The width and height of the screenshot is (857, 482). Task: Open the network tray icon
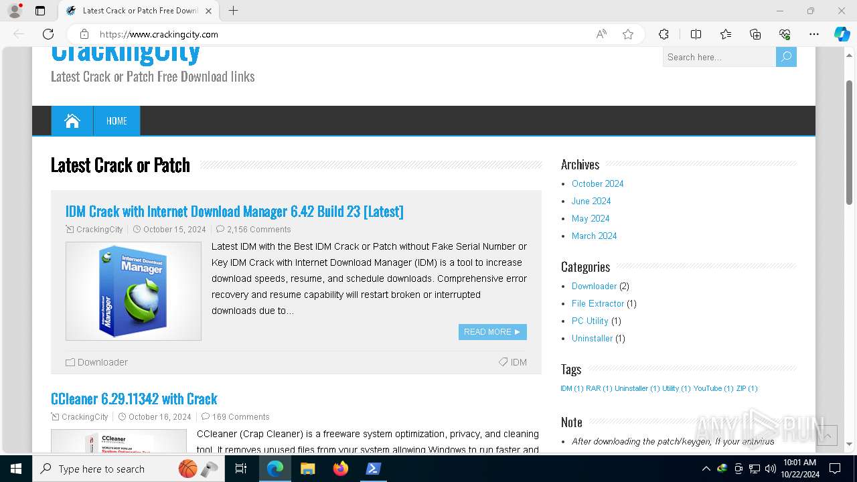pyautogui.click(x=755, y=469)
